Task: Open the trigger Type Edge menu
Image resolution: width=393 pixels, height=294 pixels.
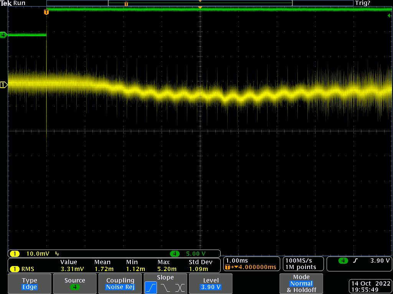Action: [x=30, y=284]
